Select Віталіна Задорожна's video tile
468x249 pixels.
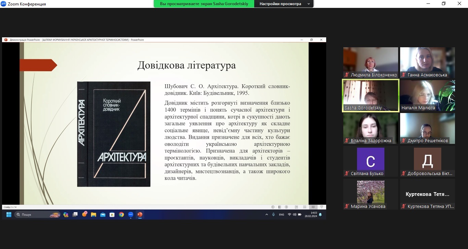[371, 128]
